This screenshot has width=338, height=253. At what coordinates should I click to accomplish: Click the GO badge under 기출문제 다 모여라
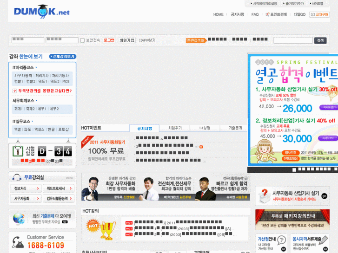(x=65, y=222)
